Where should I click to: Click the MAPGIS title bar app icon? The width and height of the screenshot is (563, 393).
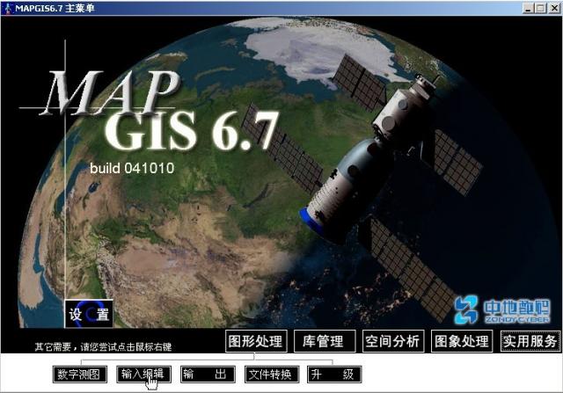point(8,8)
